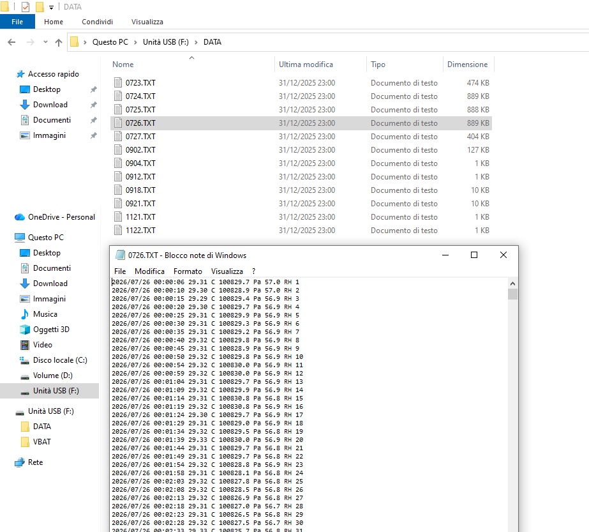
Task: Switch to the Home ribbon tab
Action: pos(54,22)
